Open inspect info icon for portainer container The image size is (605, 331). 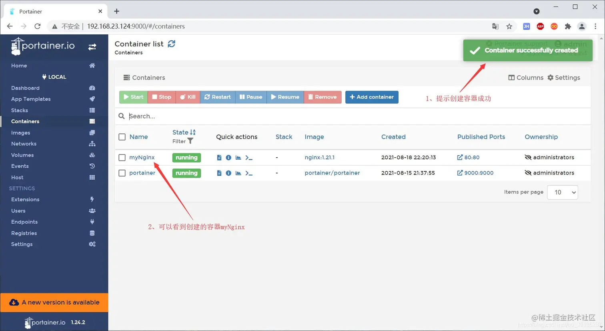(228, 173)
